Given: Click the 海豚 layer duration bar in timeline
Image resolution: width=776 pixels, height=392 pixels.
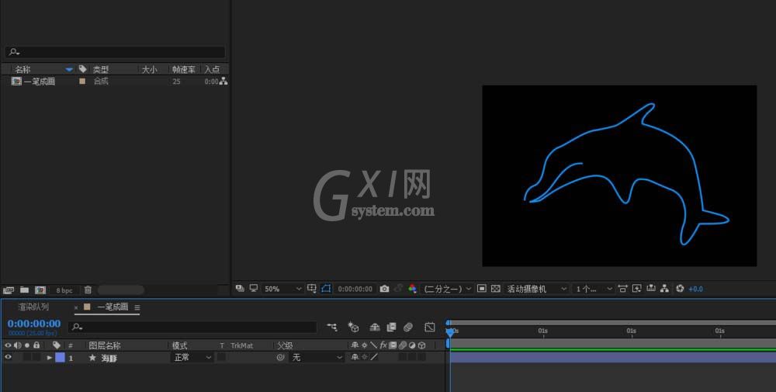Looking at the screenshot, I should pyautogui.click(x=613, y=357).
